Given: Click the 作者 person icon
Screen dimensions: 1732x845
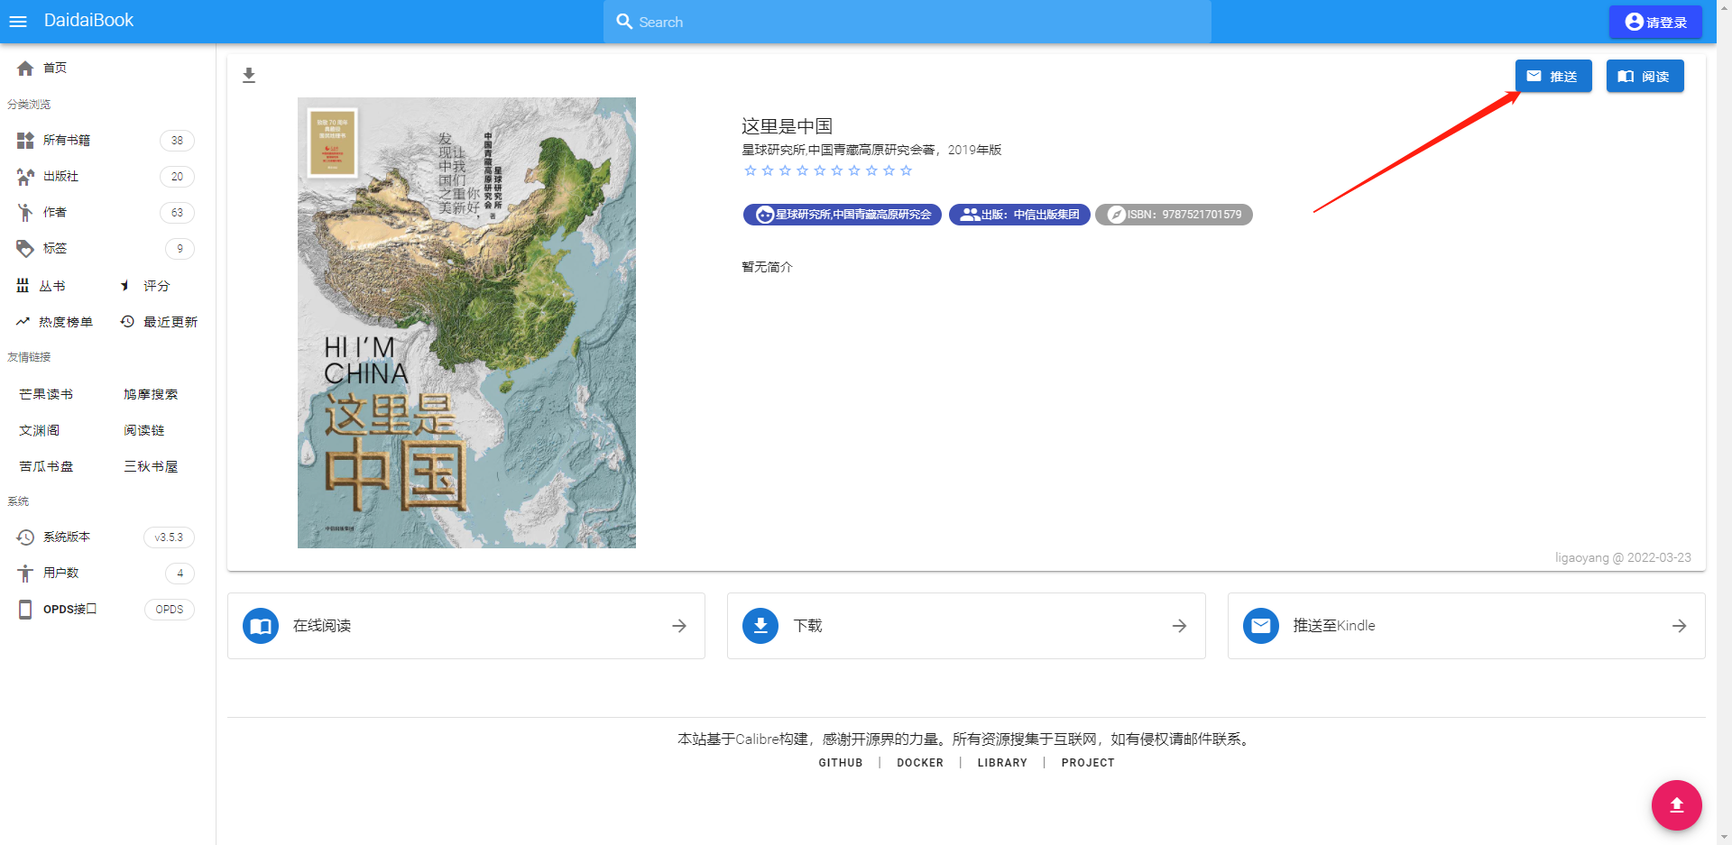Looking at the screenshot, I should click(x=25, y=212).
